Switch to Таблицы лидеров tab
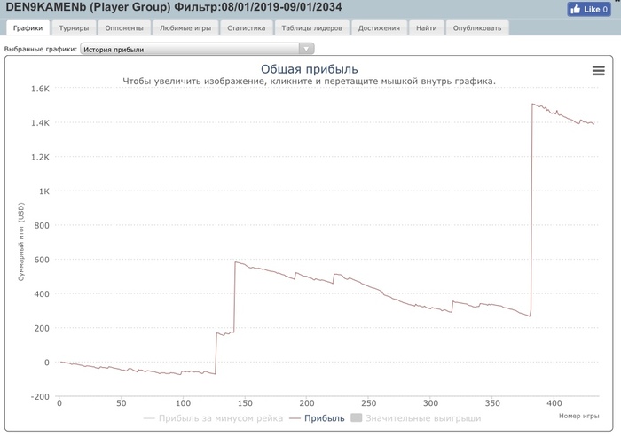Image resolution: width=621 pixels, height=437 pixels. (311, 28)
